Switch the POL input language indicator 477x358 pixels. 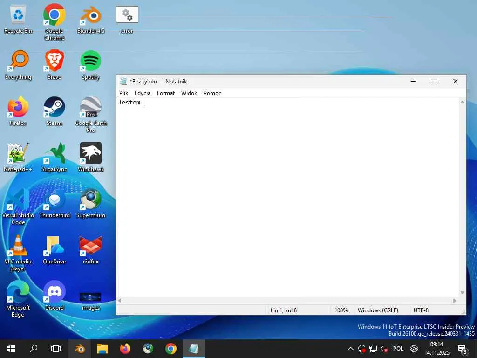pos(398,349)
